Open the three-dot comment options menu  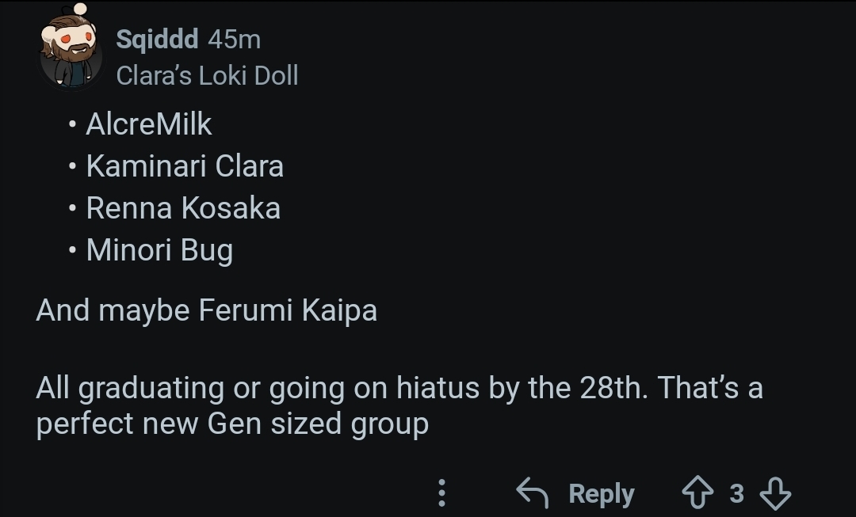(442, 492)
